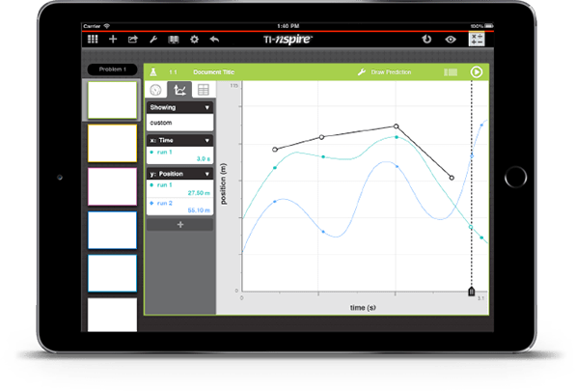Screen dimensions: 575x391
Task: Open the wrench tools icon in top bar
Action: [x=153, y=40]
